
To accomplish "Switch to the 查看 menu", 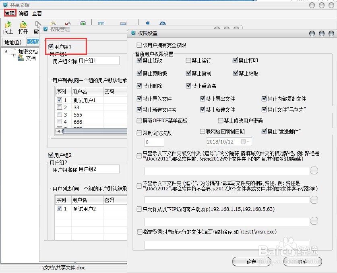I will click(x=37, y=13).
